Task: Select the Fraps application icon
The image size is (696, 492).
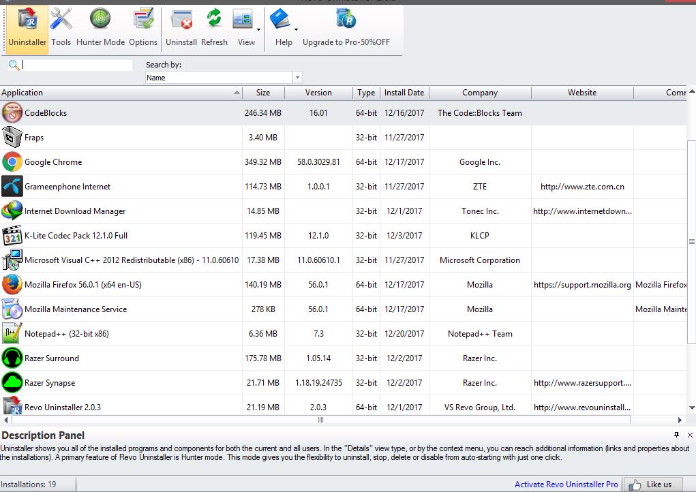Action: [x=12, y=137]
